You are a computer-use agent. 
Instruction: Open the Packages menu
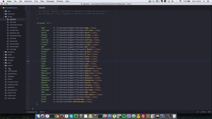click(x=50, y=1)
